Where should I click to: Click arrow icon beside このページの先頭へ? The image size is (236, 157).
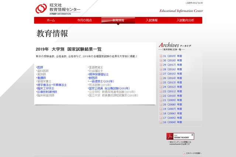tap(184, 153)
